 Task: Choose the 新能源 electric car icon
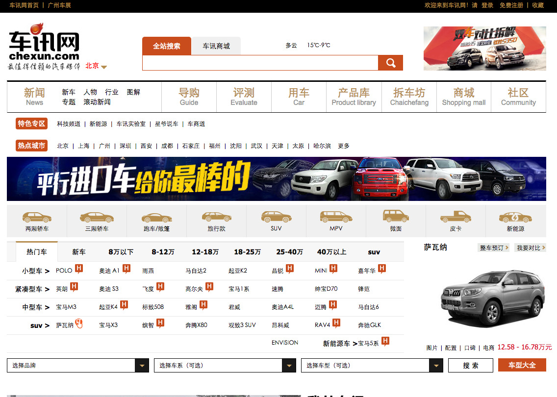click(515, 217)
